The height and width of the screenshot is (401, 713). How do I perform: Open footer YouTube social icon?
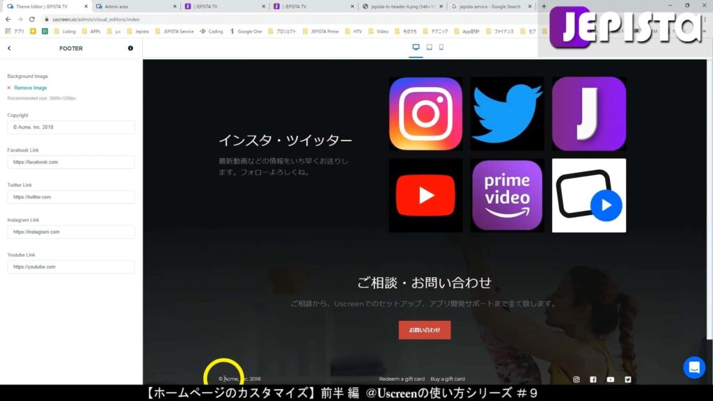[610, 379]
